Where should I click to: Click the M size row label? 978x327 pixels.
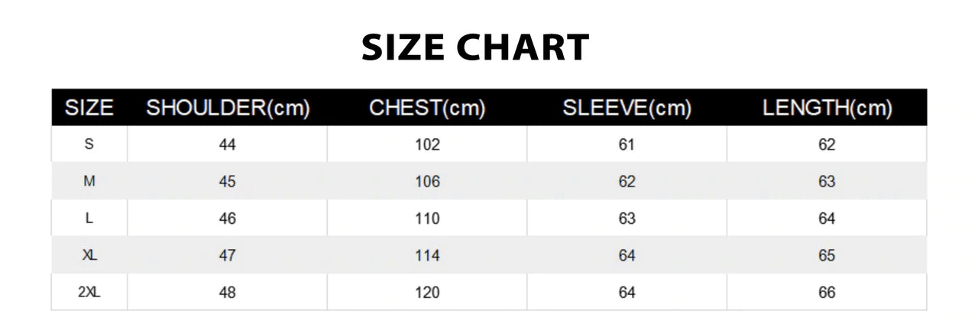tap(89, 182)
